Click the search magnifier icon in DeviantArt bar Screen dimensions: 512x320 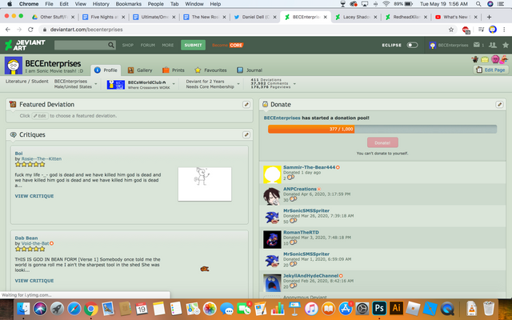point(111,45)
